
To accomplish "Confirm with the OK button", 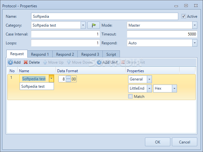I will tap(158, 142).
